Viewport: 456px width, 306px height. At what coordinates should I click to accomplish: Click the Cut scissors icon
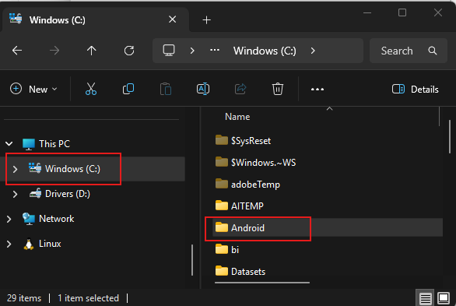coord(91,89)
